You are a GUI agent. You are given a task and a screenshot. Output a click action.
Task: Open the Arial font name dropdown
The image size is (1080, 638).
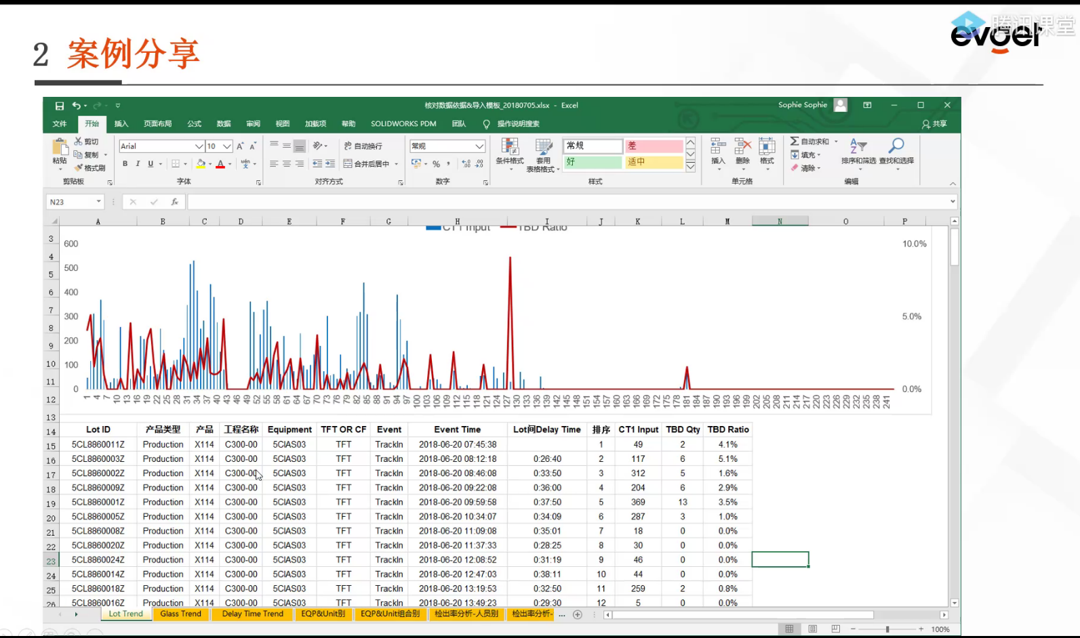[199, 146]
